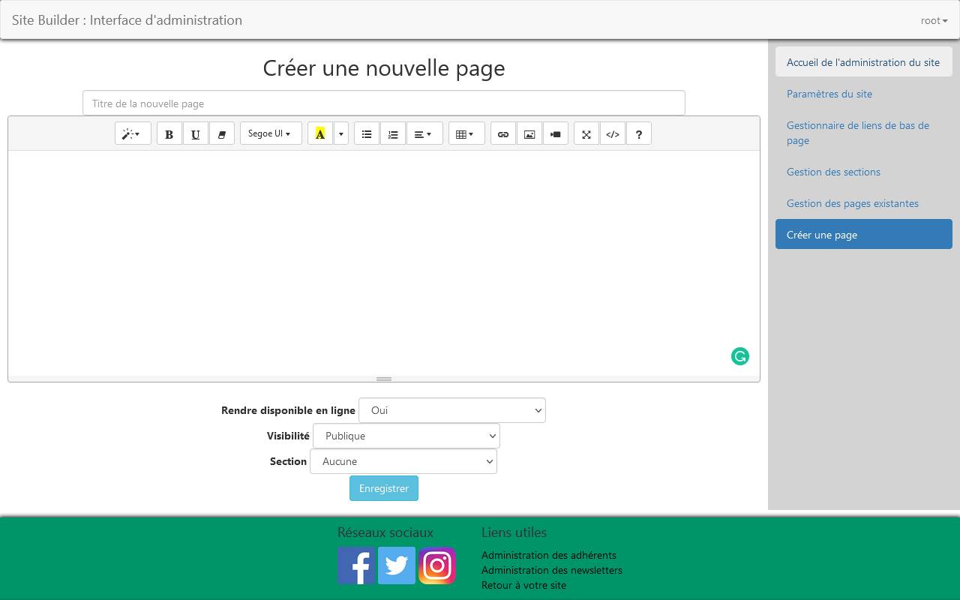Grab the editor resize handle bar
This screenshot has width=960, height=600.
384,379
